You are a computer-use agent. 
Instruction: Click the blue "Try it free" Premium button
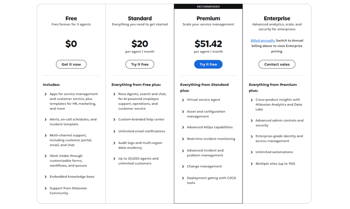pyautogui.click(x=208, y=64)
